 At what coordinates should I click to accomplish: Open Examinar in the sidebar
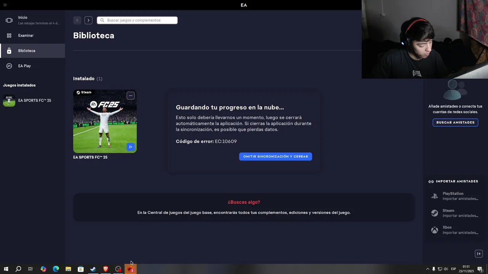(32, 35)
